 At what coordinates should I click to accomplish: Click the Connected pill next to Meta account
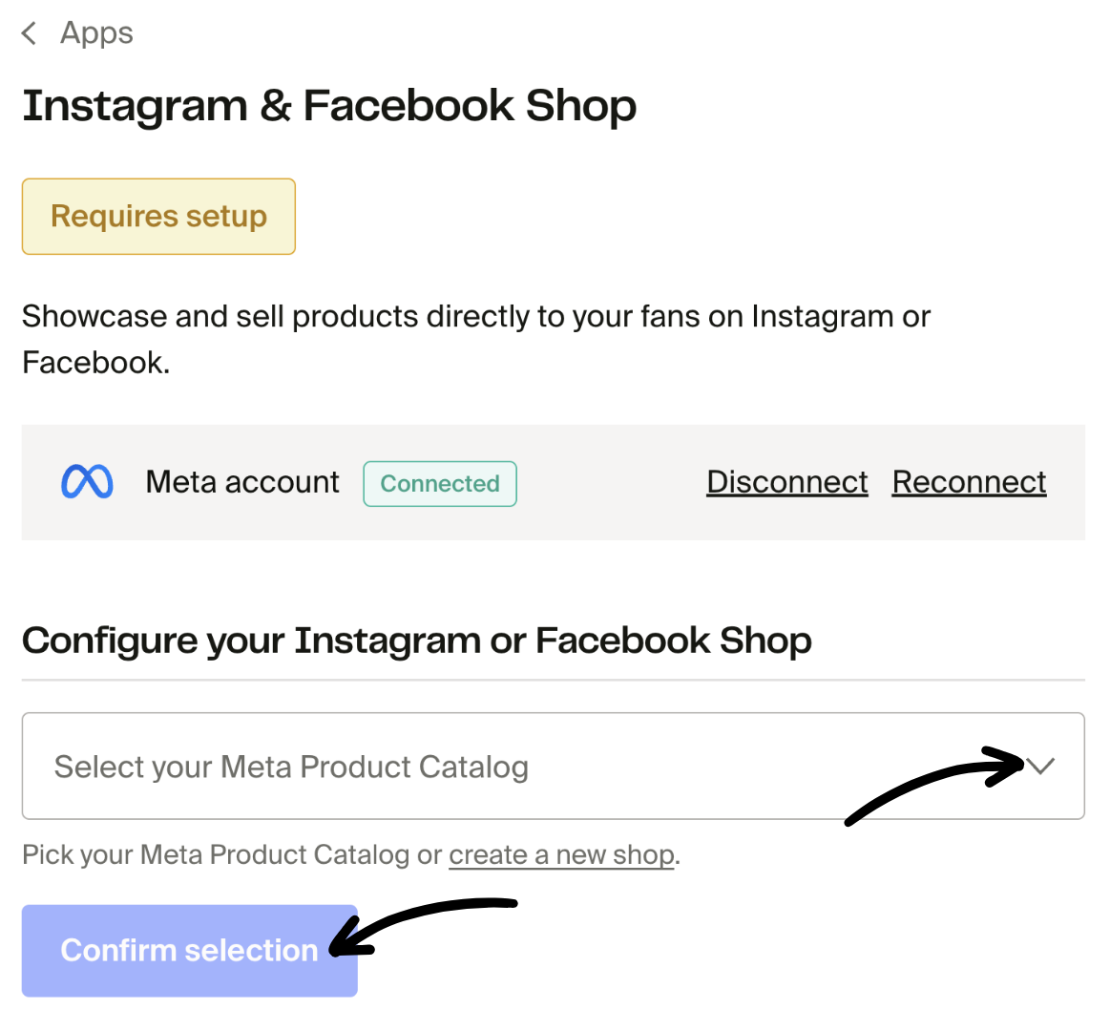pos(439,483)
